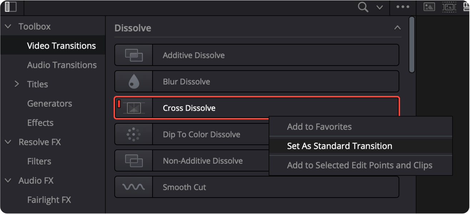Image resolution: width=470 pixels, height=214 pixels.
Task: Click the Smooth Cut wave icon
Action: tap(134, 187)
